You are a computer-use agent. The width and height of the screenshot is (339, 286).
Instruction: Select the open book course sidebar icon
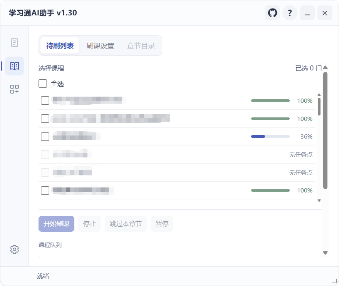[15, 66]
